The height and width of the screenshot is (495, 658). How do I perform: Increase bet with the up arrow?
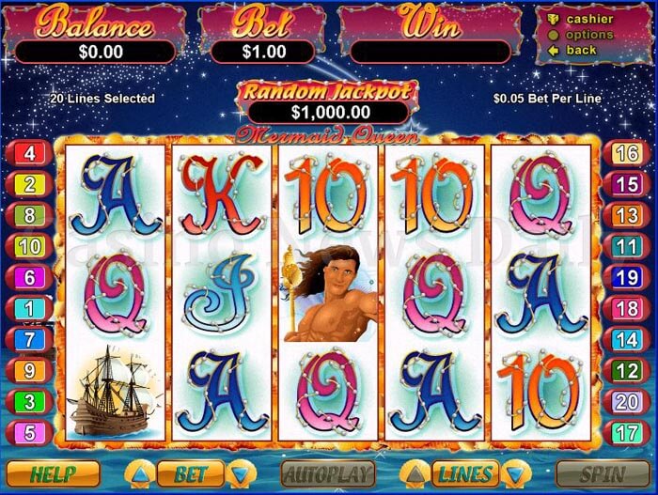pyautogui.click(x=140, y=474)
